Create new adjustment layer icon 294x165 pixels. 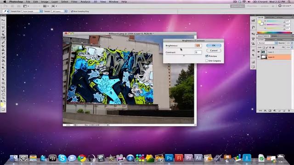click(275, 111)
